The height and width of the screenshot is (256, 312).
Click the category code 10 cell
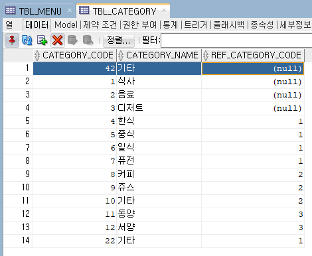pos(75,201)
